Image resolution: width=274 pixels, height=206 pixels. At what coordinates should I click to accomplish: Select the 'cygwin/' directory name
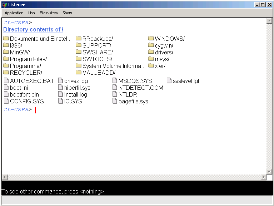coord(164,45)
